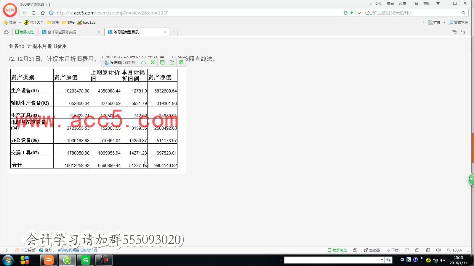The image size is (474, 266).
Task: Expand the image to fullscreen view
Action: pos(153,62)
